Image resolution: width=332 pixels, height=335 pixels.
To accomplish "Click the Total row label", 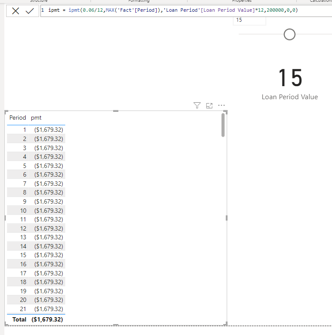I will (20, 320).
